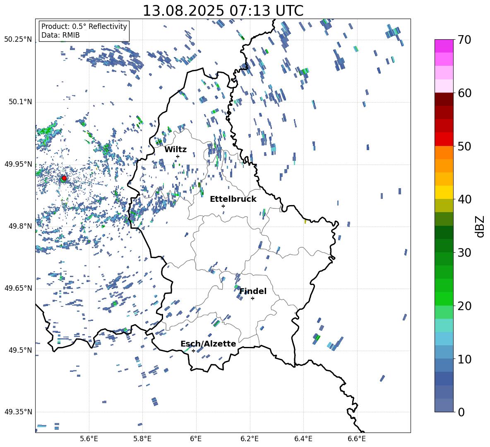Click the 49.95°N latitude label
Image resolution: width=490 pixels, height=447 pixels.
pos(19,164)
